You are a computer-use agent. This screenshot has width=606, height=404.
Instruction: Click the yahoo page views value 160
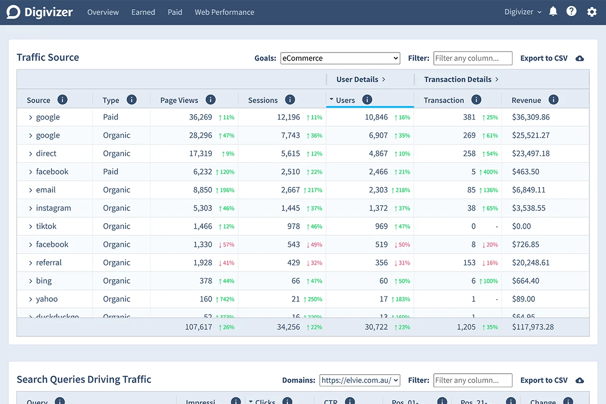click(206, 299)
